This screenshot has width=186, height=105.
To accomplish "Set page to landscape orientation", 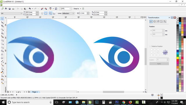I will (x=46, y=13).
